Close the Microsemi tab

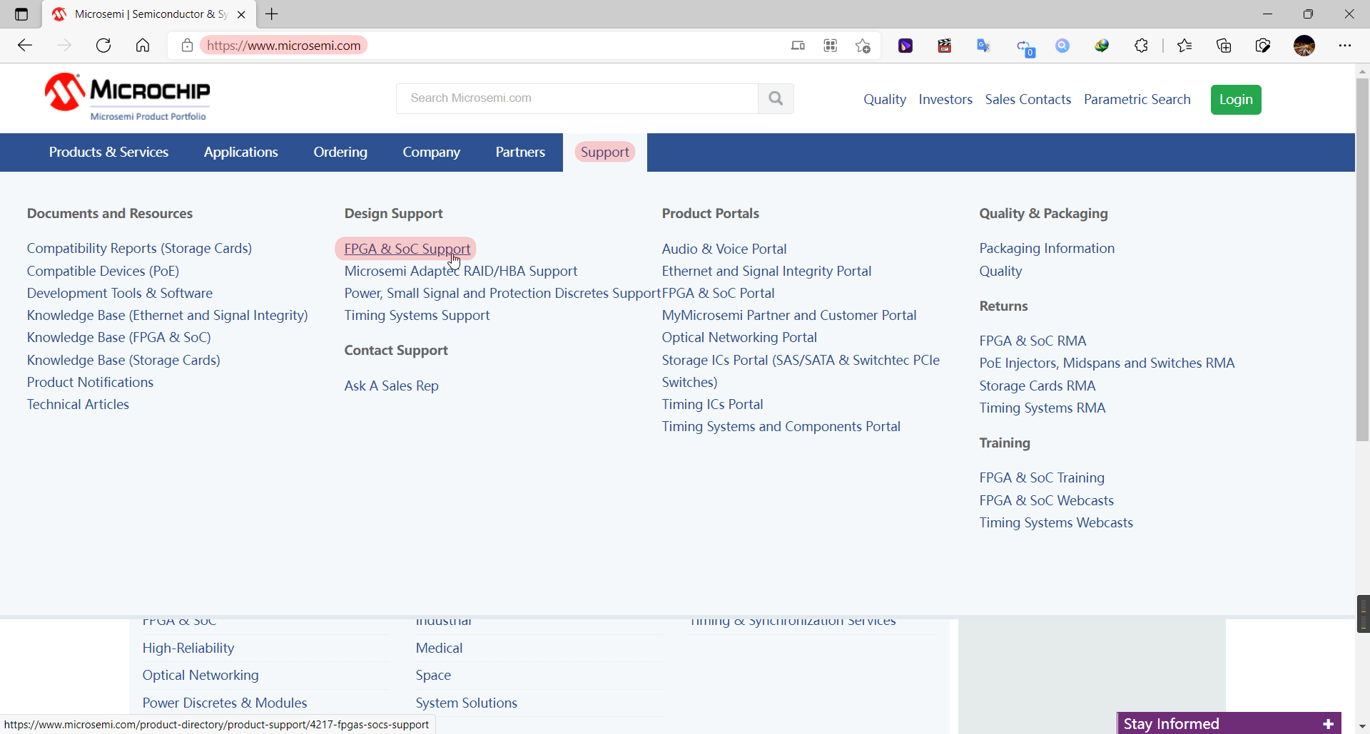[x=241, y=14]
